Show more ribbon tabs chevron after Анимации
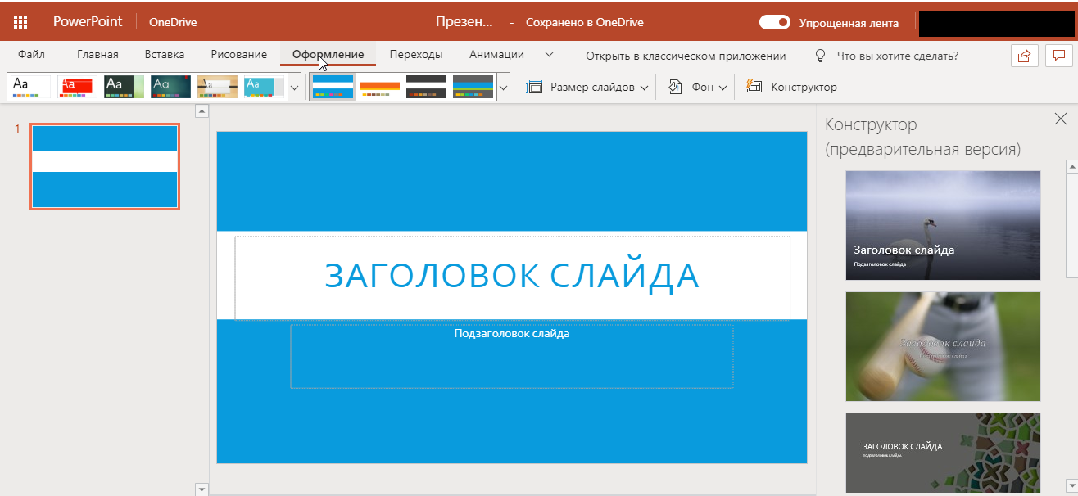The image size is (1078, 496). (x=549, y=55)
